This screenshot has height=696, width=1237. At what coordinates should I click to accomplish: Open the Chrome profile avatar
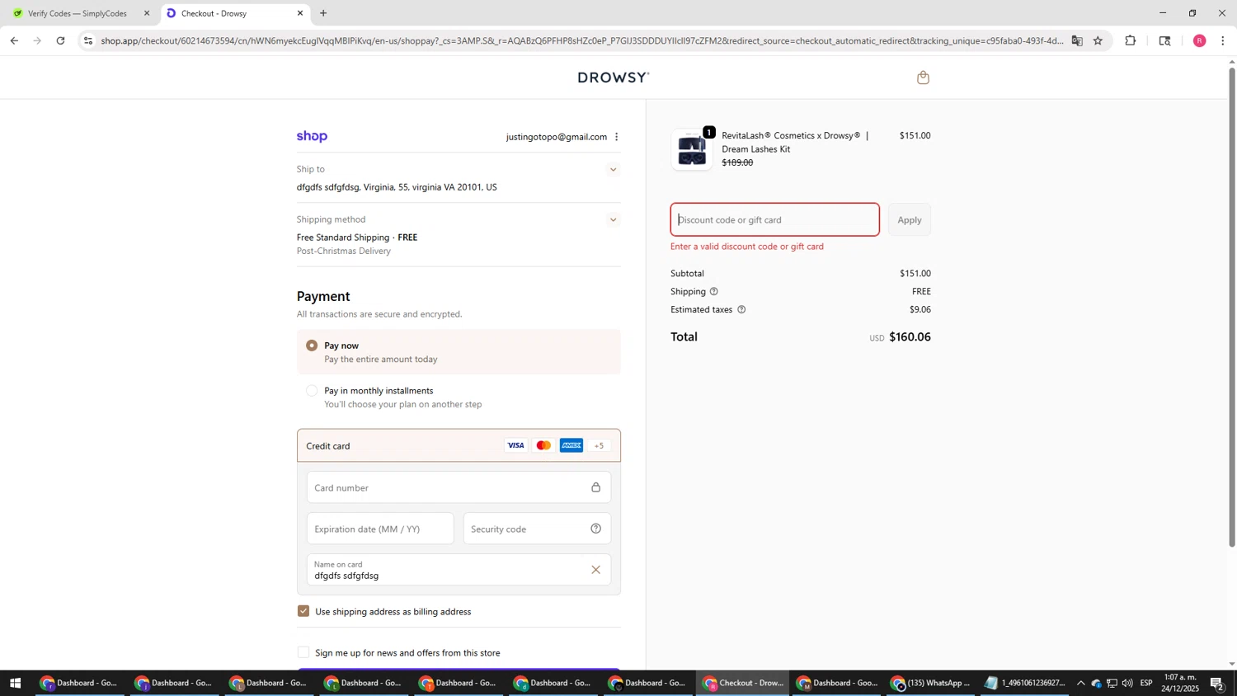coord(1199,40)
